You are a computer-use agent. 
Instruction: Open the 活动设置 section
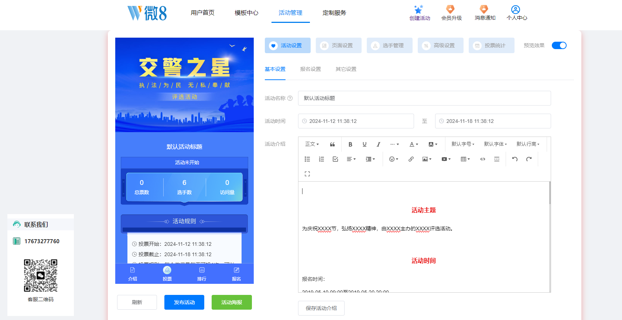pyautogui.click(x=288, y=45)
